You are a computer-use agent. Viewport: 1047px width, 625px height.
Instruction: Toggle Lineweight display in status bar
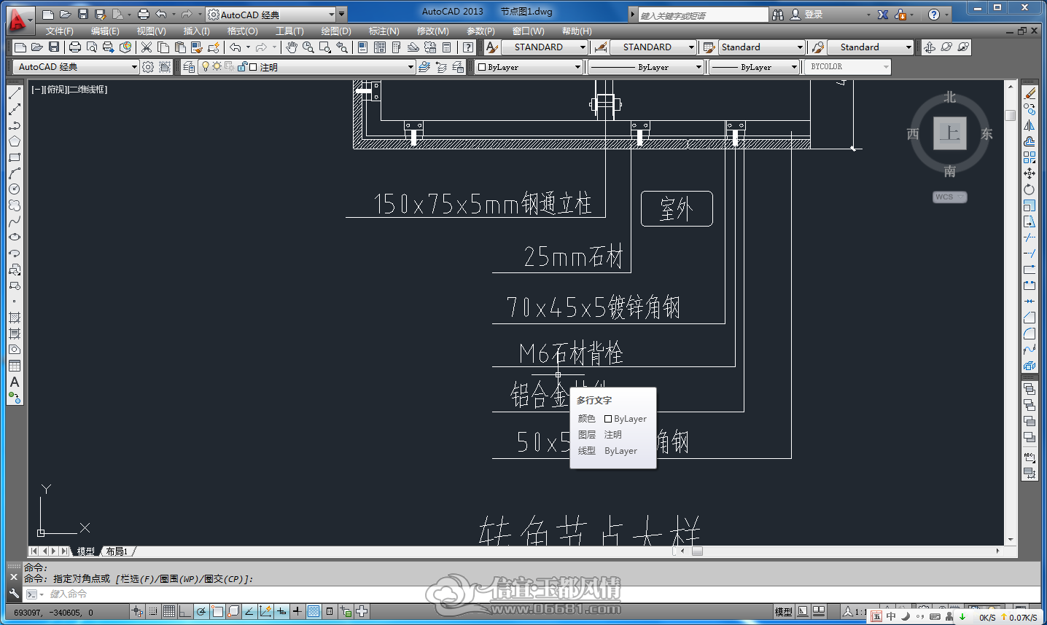pyautogui.click(x=297, y=612)
